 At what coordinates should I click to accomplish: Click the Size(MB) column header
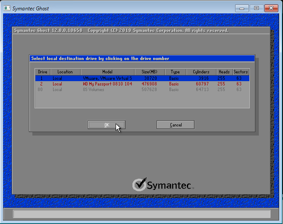[149, 72]
